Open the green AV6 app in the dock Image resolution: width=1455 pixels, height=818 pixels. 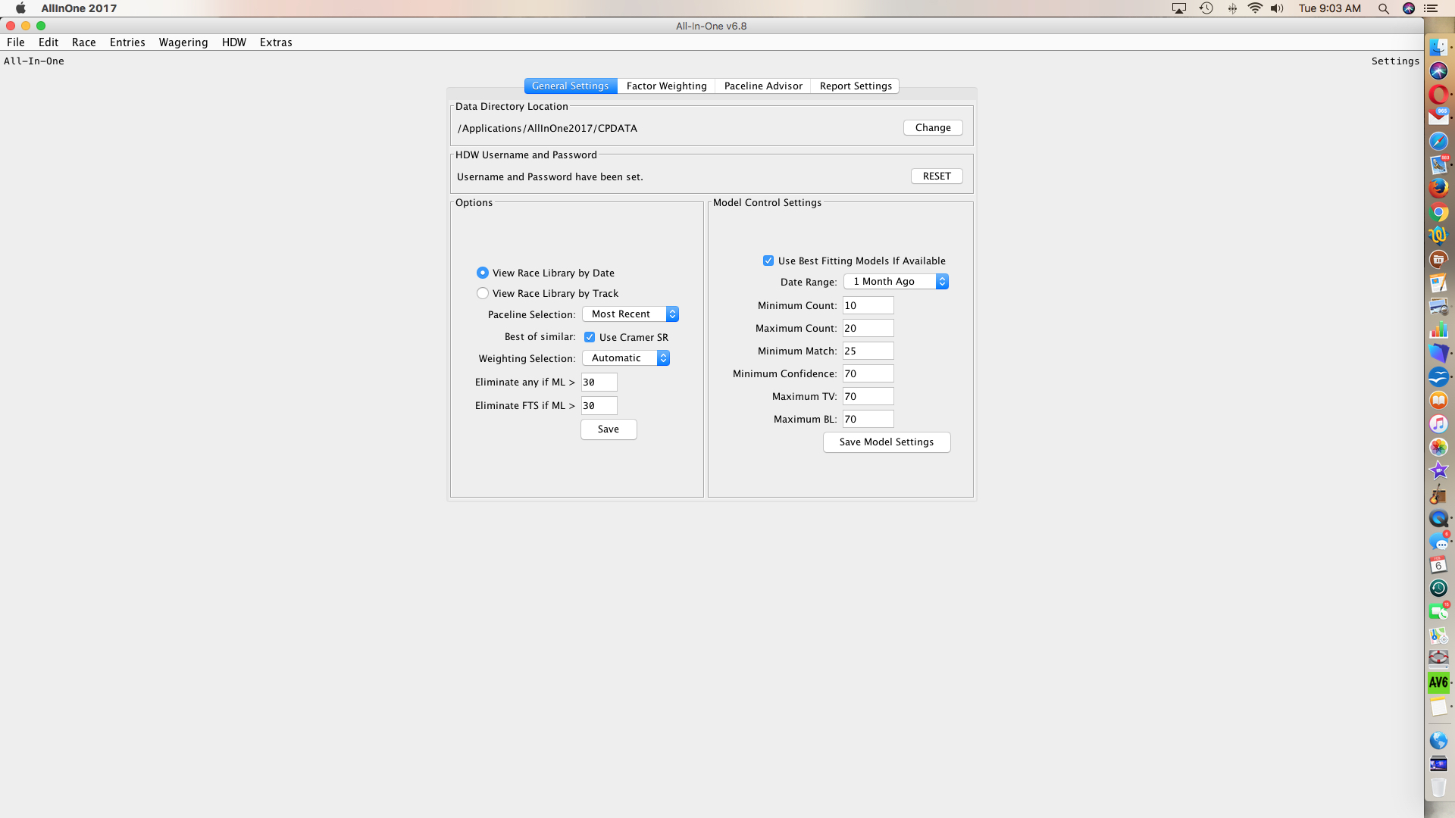1438,682
